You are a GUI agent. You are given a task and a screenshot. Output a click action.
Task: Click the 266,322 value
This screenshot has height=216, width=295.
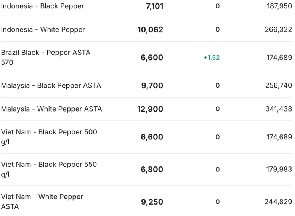click(278, 30)
